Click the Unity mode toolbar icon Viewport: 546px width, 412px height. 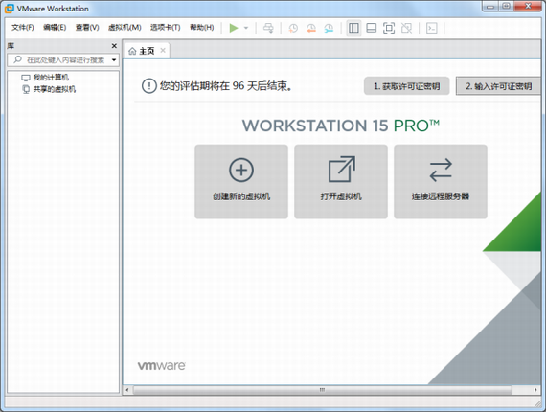click(x=407, y=28)
